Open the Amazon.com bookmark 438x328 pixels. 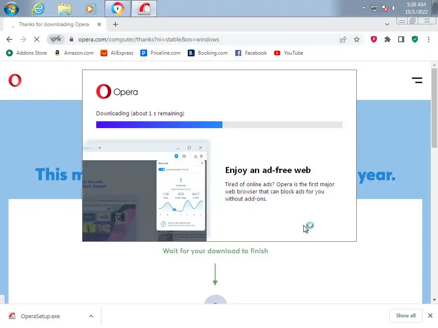74,53
